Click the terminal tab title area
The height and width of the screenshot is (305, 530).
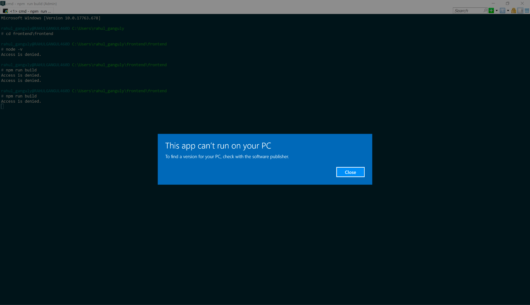click(x=27, y=11)
